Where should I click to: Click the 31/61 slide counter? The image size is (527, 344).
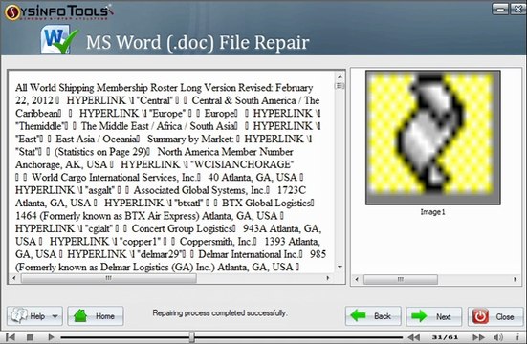[x=445, y=337]
